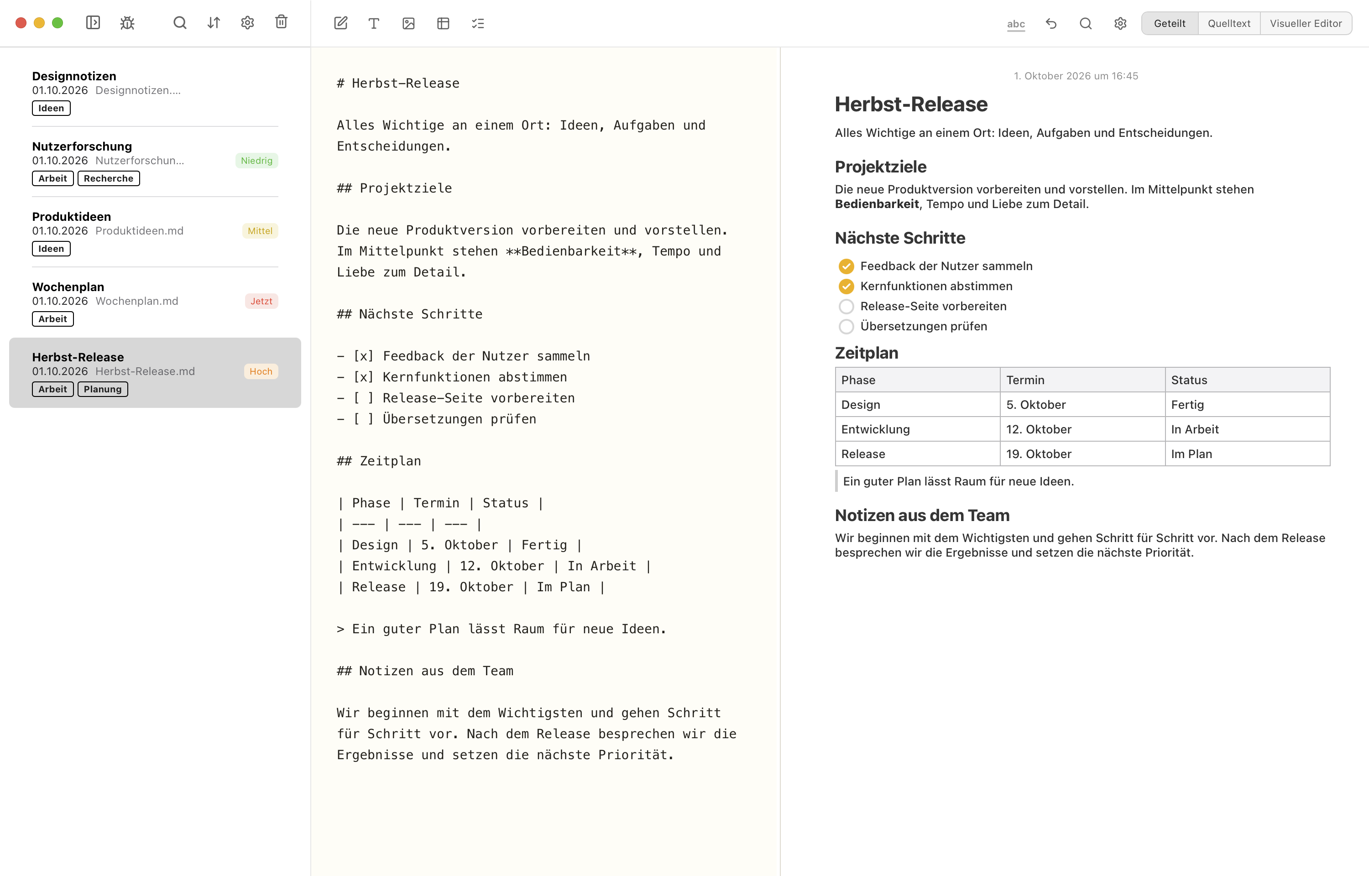This screenshot has width=1369, height=876.
Task: Click the Recherche tag on Nutzerforschung
Action: (x=109, y=178)
